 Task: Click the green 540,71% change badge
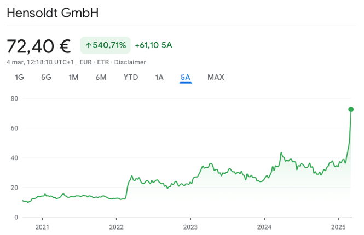coord(106,45)
